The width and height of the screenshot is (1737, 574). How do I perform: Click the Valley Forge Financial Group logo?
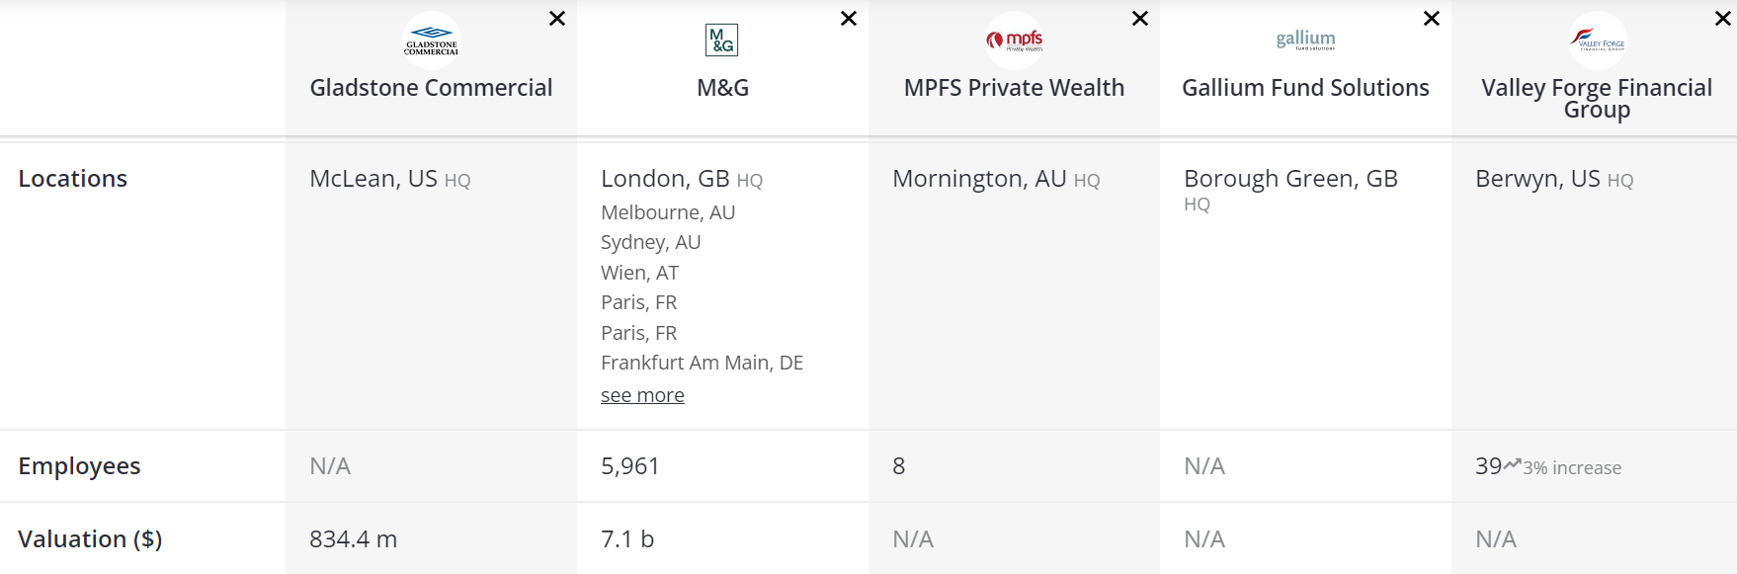[x=1597, y=41]
